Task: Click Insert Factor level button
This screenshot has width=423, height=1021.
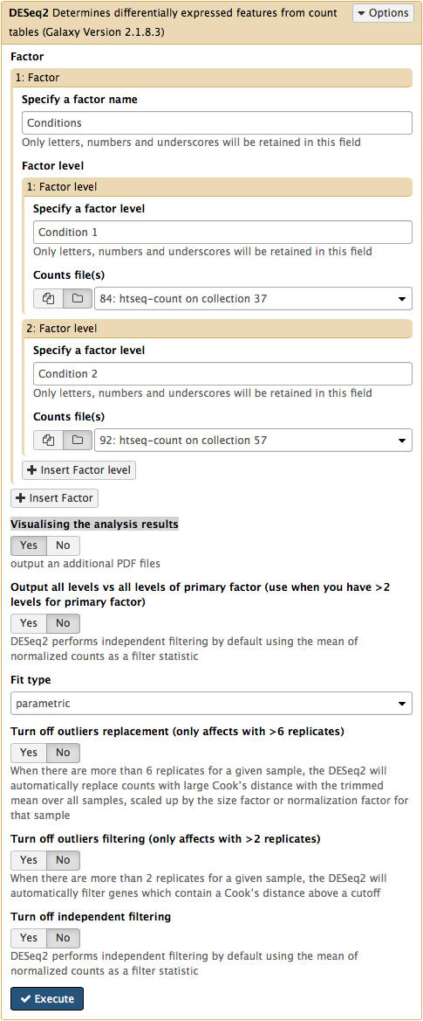Action: pos(79,470)
